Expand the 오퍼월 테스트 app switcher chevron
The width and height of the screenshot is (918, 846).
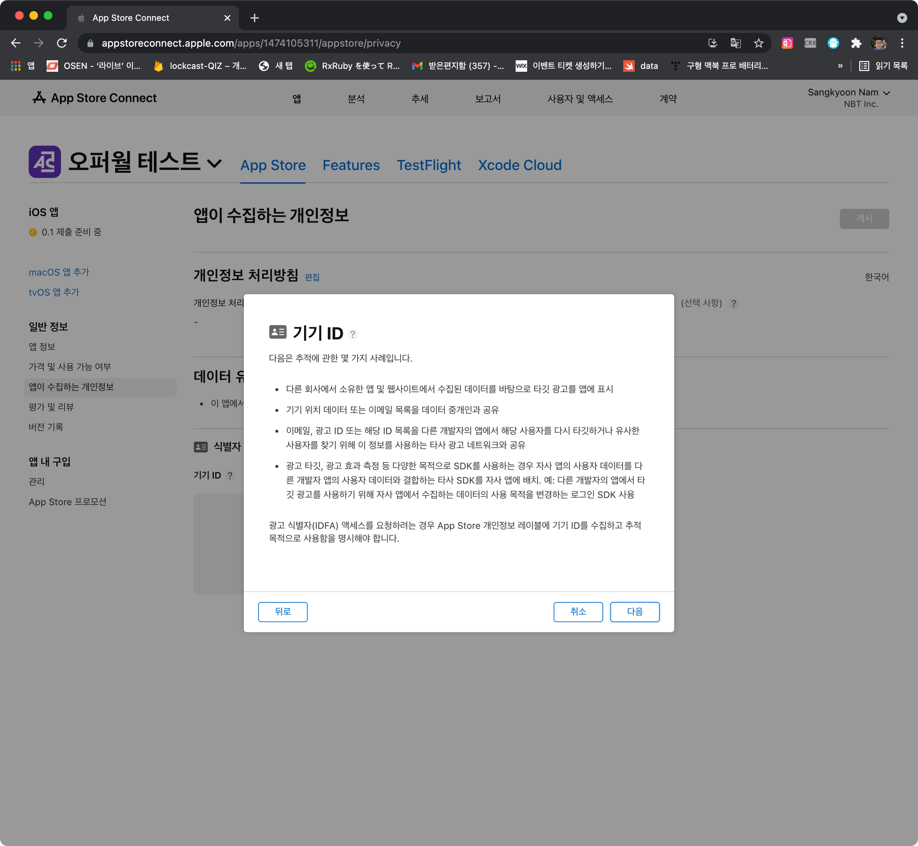click(214, 163)
